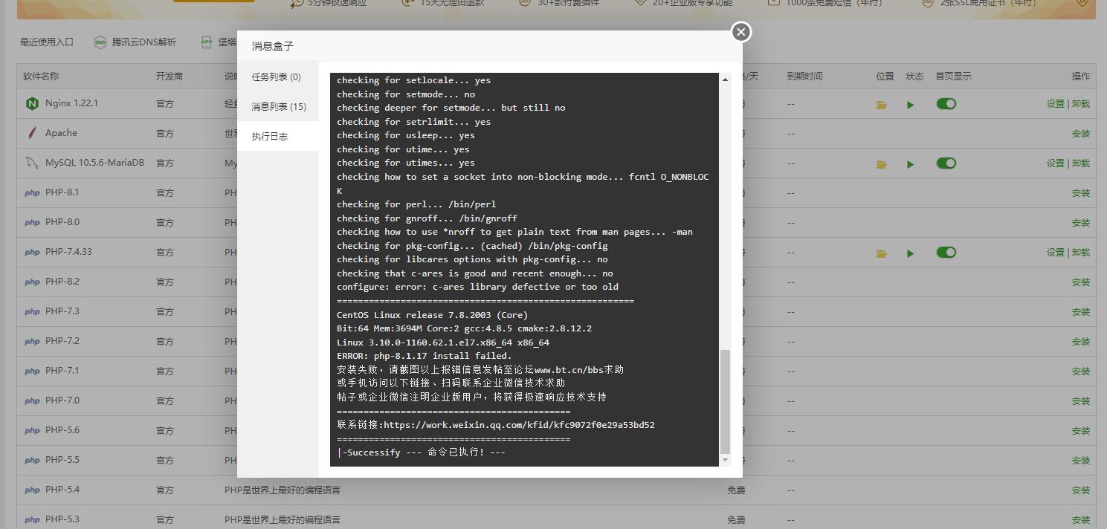1107x529 pixels.
Task: Click MySQL running status play icon
Action: (910, 164)
